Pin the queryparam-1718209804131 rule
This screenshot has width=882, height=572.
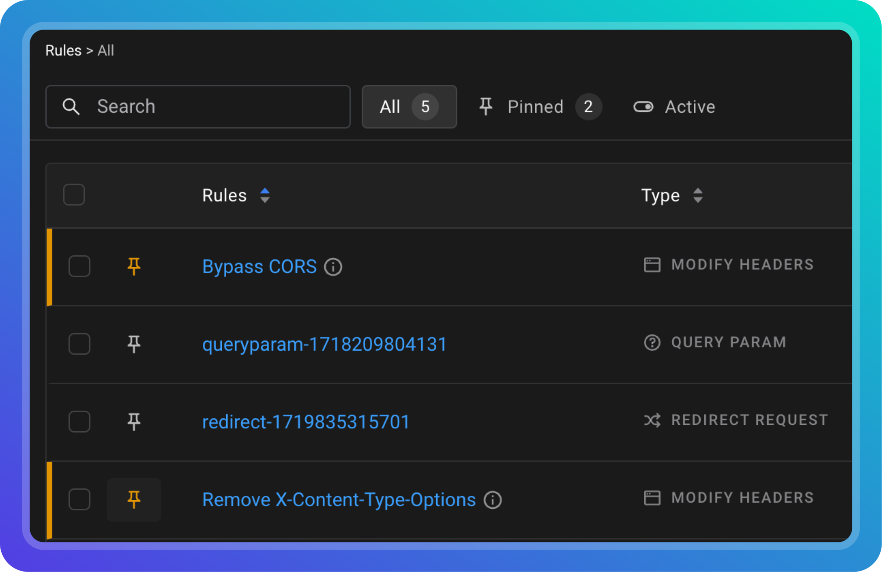pos(134,344)
